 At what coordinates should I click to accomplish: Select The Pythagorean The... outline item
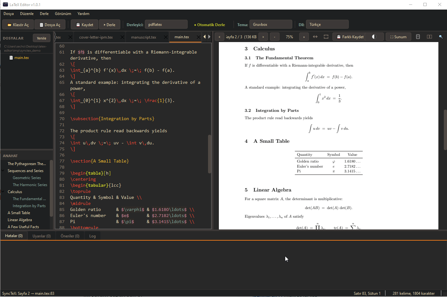click(27, 164)
